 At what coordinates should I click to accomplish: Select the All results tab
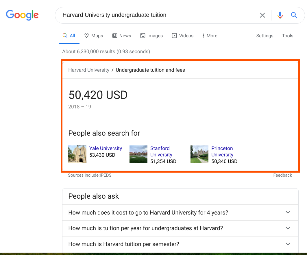(69, 36)
